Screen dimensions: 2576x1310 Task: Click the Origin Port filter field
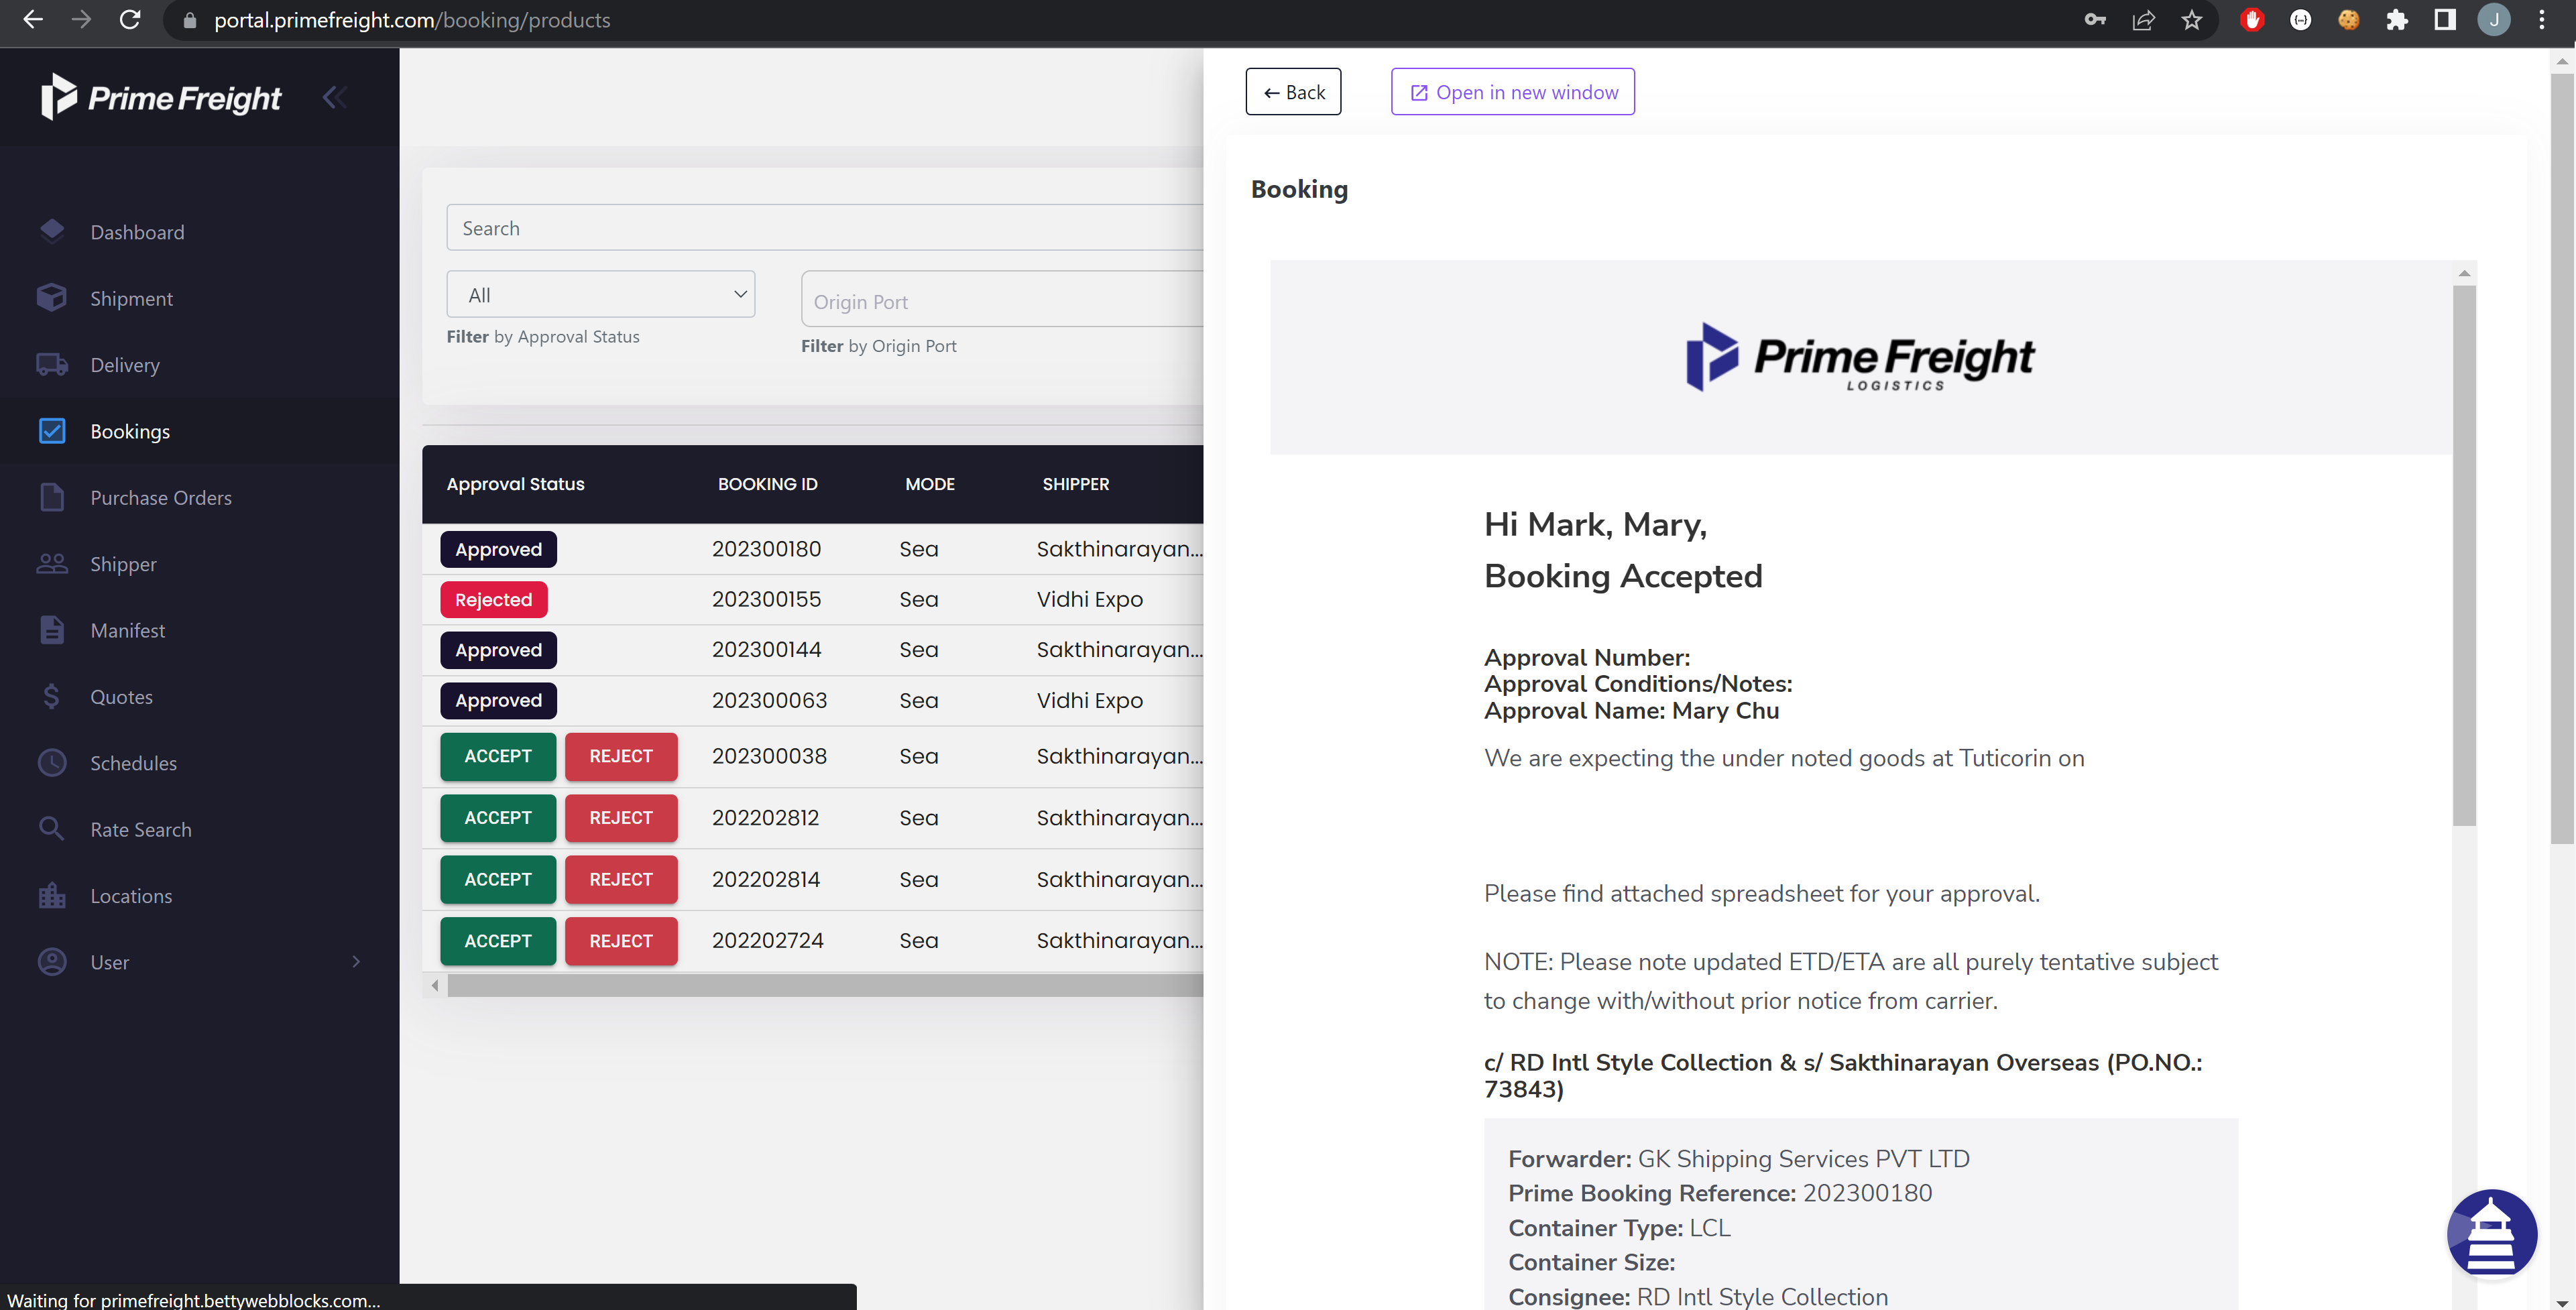pos(1002,299)
